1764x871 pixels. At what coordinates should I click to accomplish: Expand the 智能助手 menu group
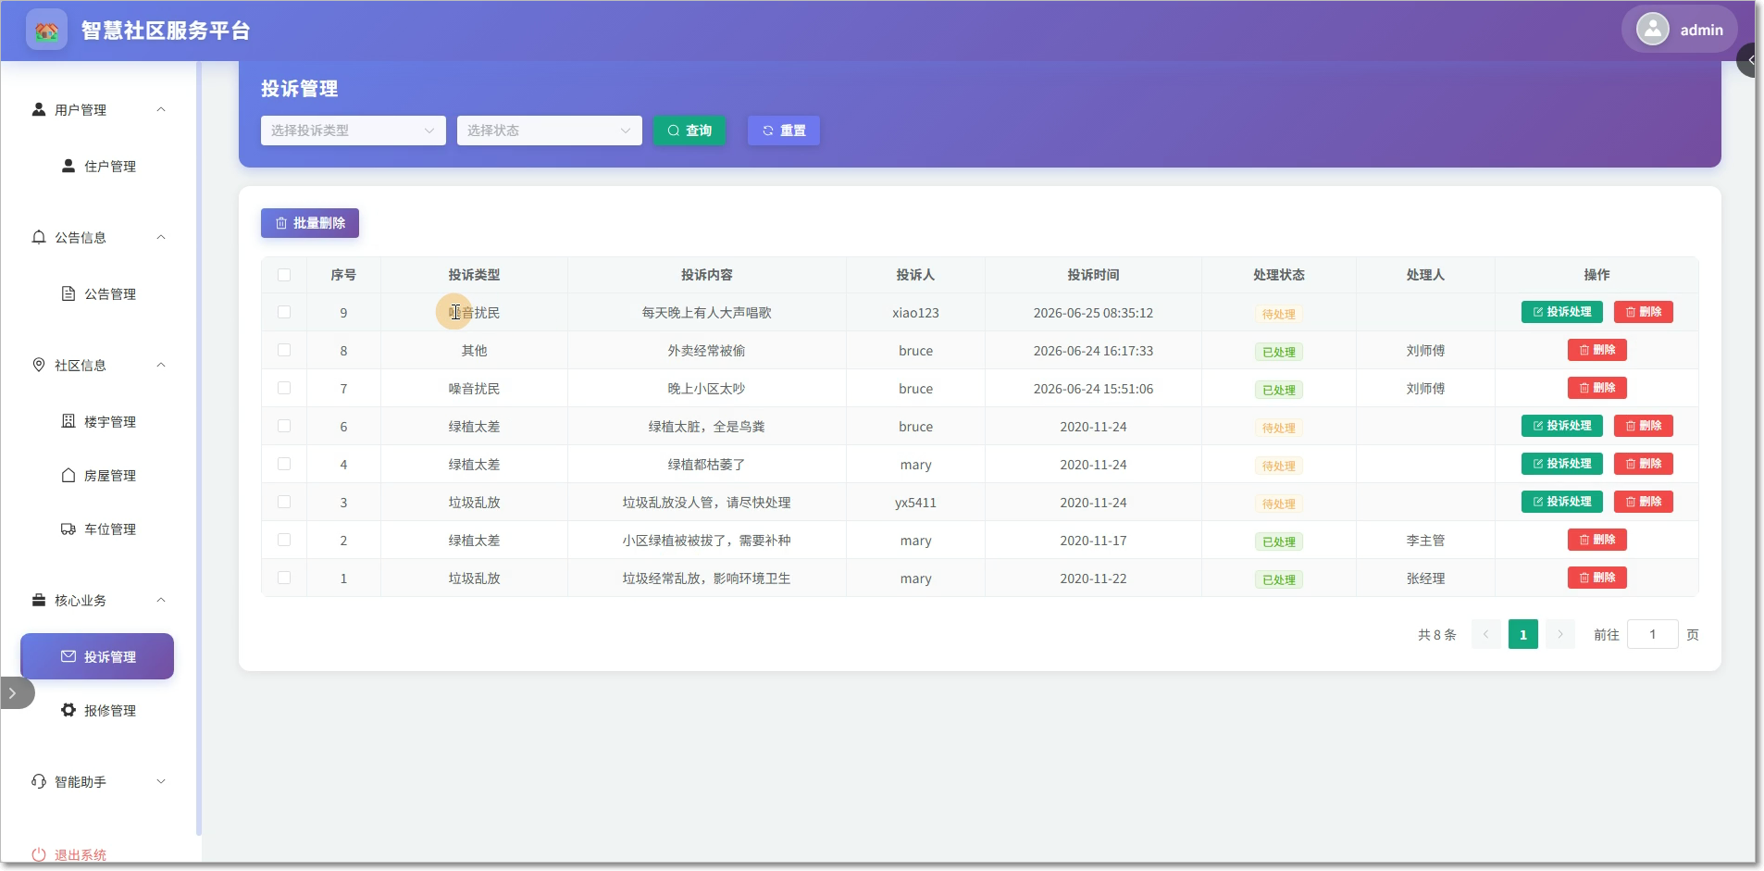pyautogui.click(x=161, y=781)
